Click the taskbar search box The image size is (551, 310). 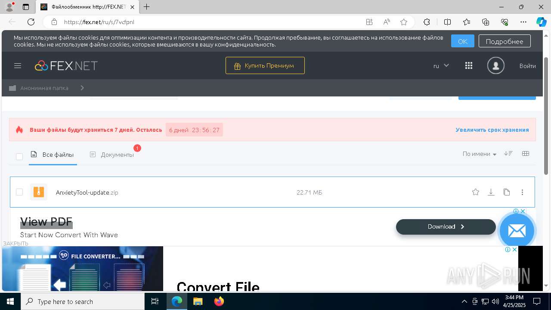[x=83, y=301]
